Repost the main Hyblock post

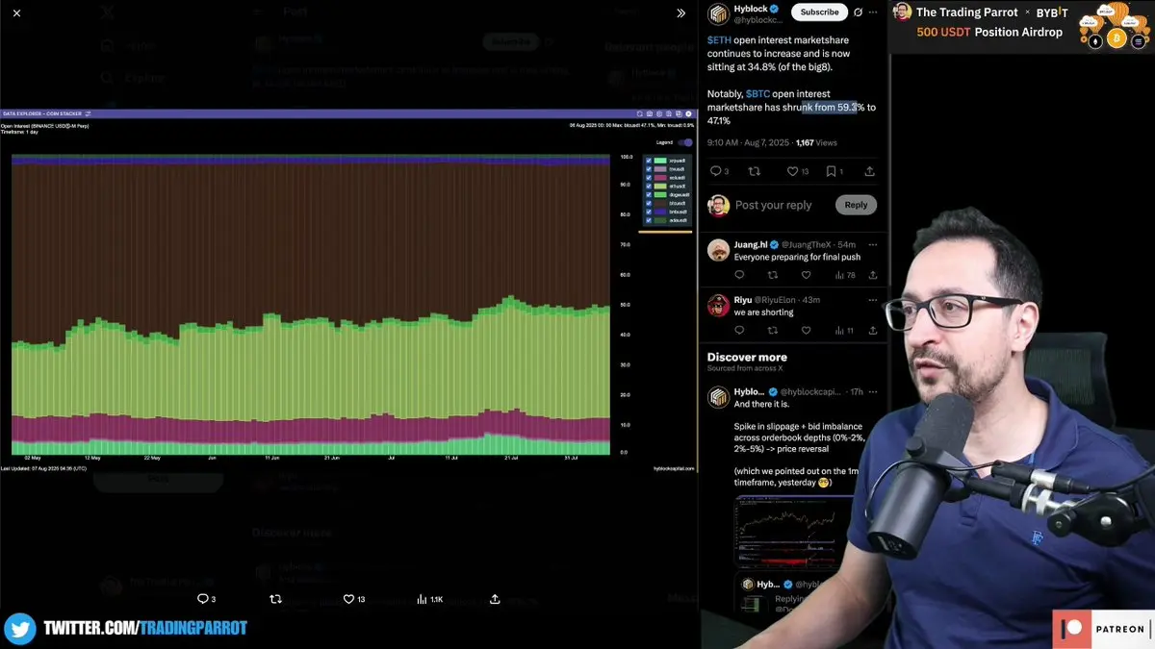754,171
